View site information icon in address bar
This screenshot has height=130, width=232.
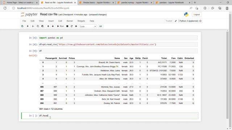pyautogui.click(x=13, y=8)
